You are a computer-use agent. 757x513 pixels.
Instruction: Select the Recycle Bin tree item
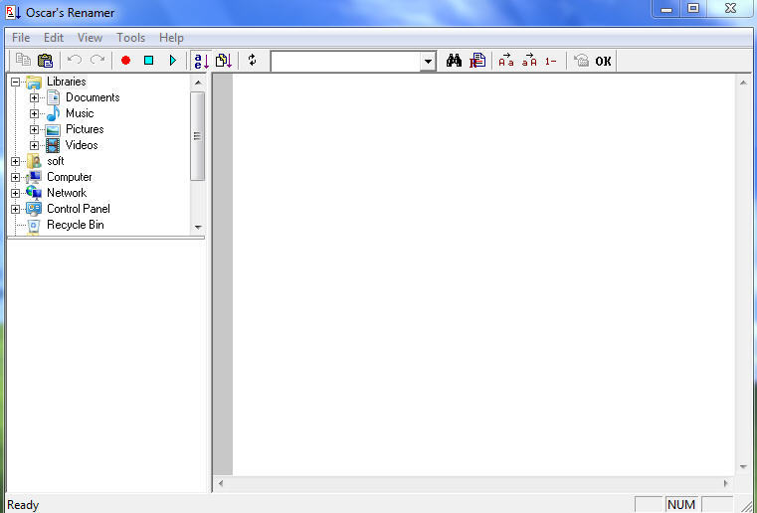click(75, 225)
